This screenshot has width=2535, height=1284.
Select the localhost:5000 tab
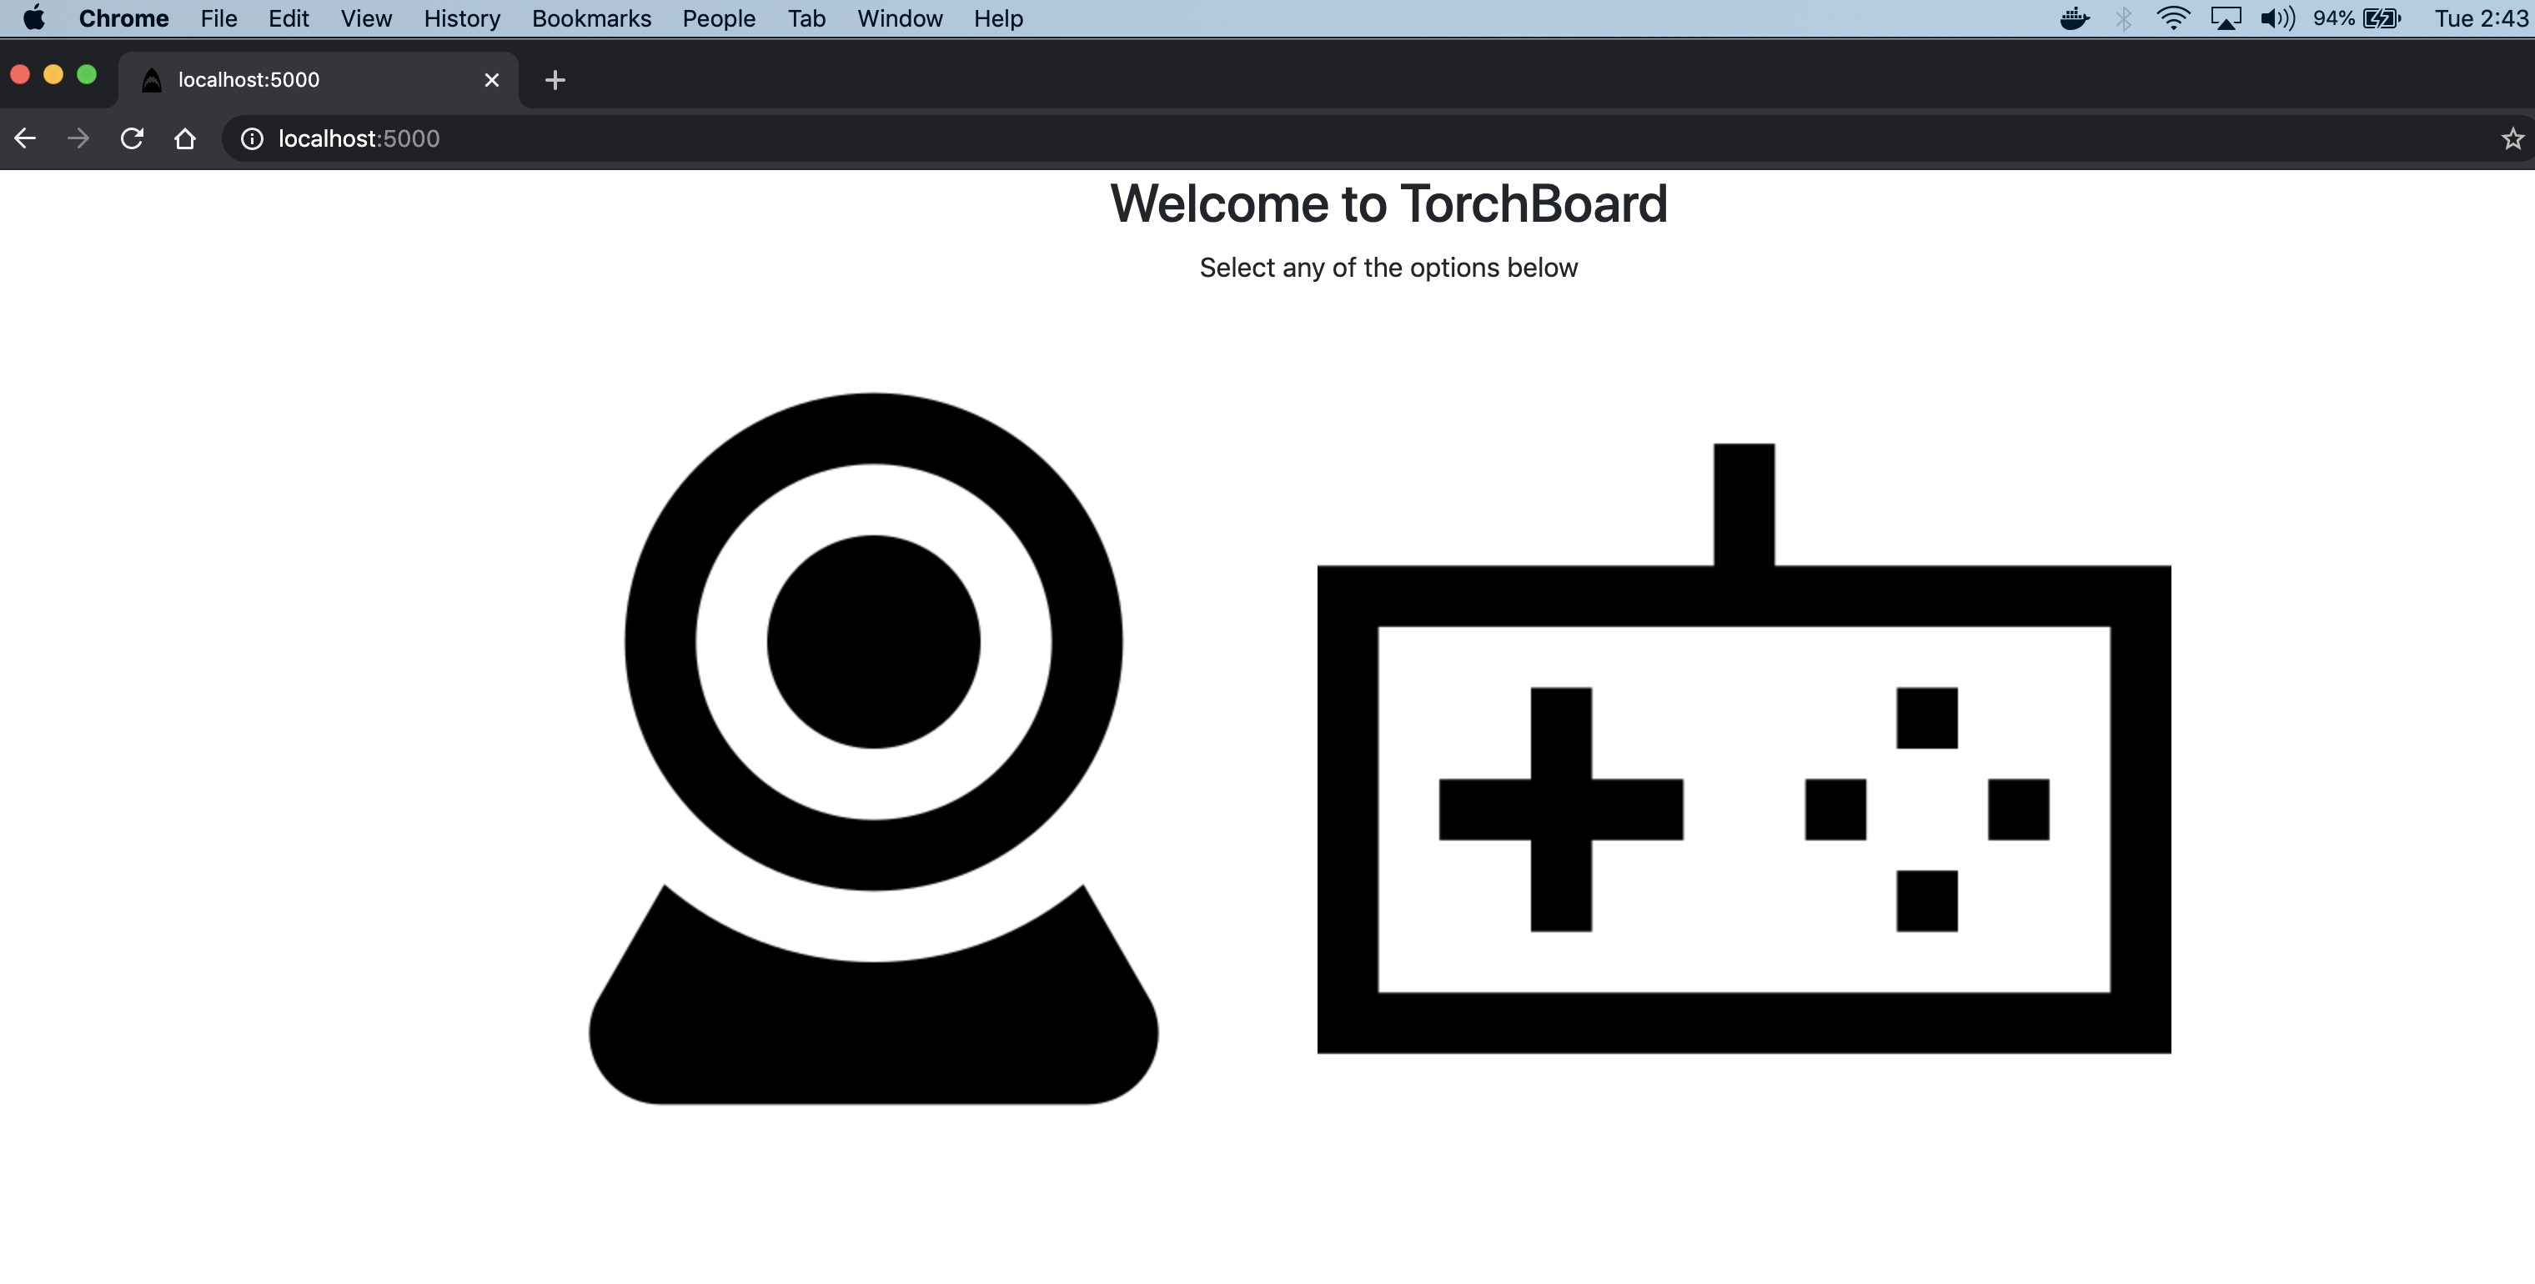(295, 80)
